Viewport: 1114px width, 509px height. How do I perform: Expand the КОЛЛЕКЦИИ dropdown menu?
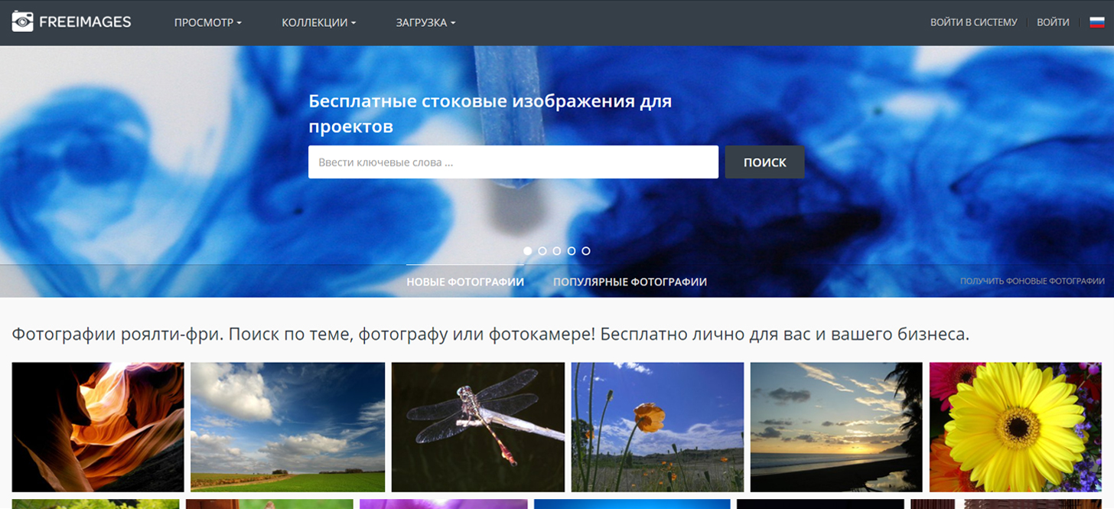click(318, 23)
